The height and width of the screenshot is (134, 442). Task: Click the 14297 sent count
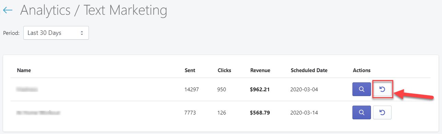tap(191, 90)
